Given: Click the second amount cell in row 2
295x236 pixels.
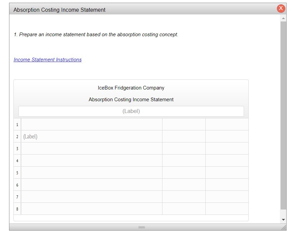Looking at the screenshot, I should [x=227, y=136].
